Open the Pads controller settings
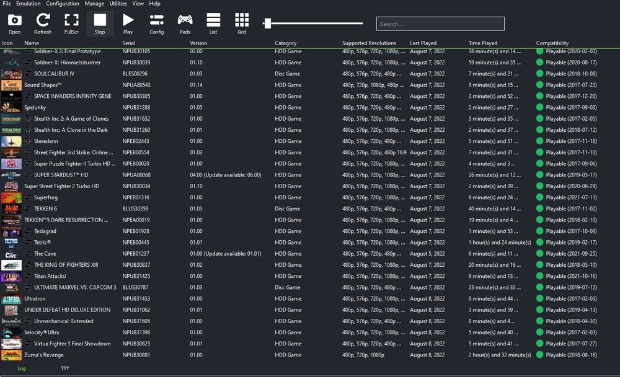 (185, 24)
